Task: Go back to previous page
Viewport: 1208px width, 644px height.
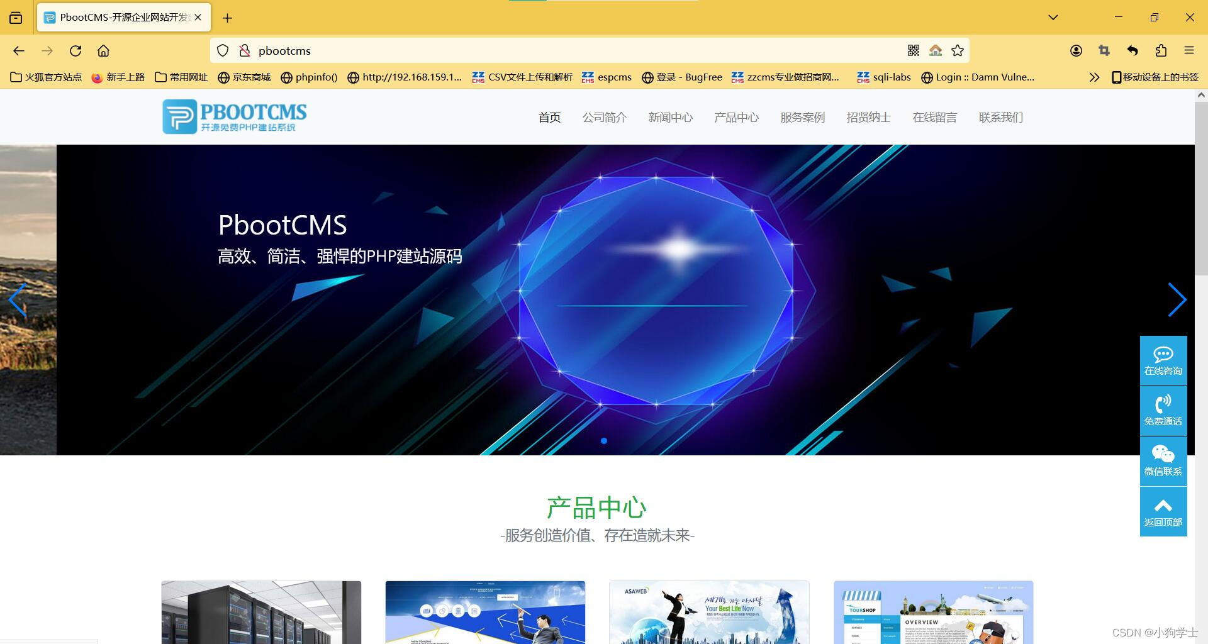Action: click(19, 51)
